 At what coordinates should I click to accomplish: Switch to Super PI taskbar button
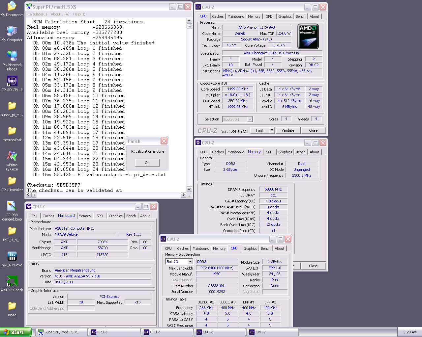click(x=61, y=332)
